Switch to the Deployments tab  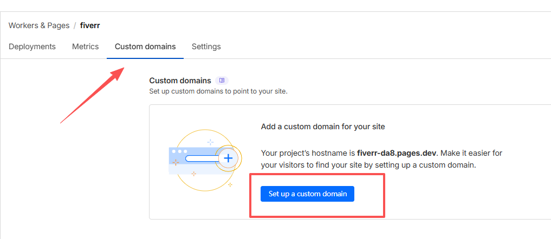point(32,47)
